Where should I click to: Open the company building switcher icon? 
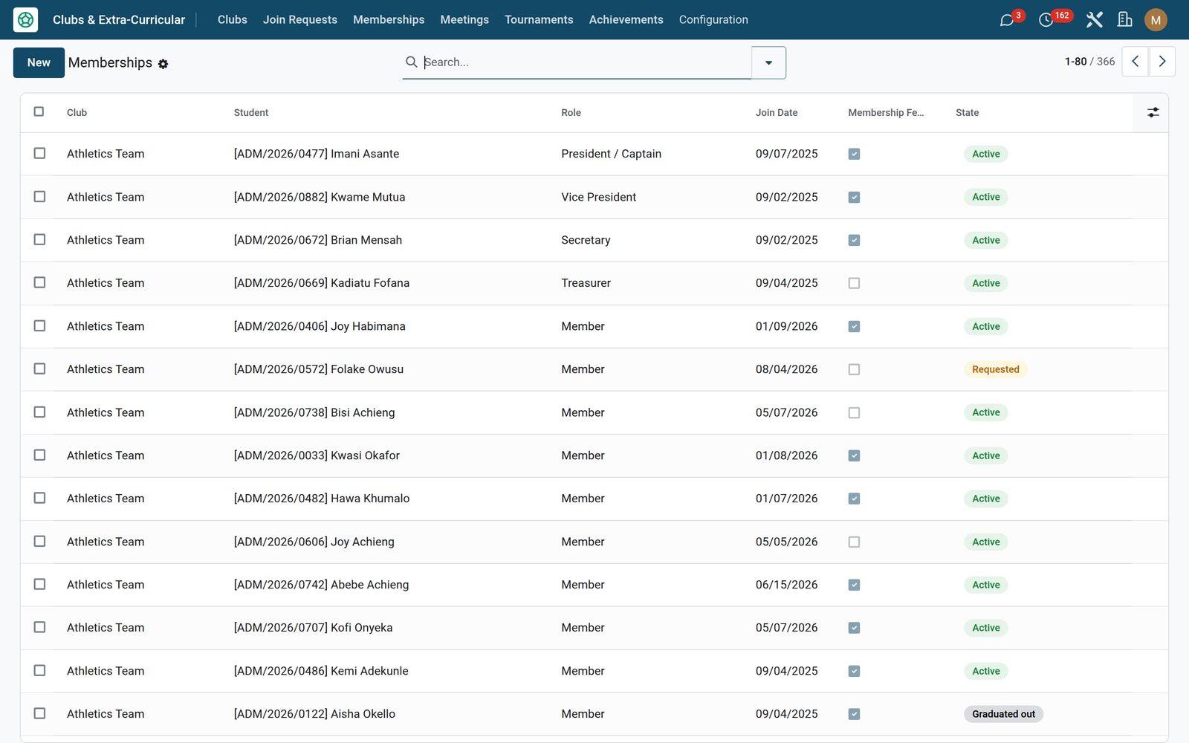[1125, 20]
